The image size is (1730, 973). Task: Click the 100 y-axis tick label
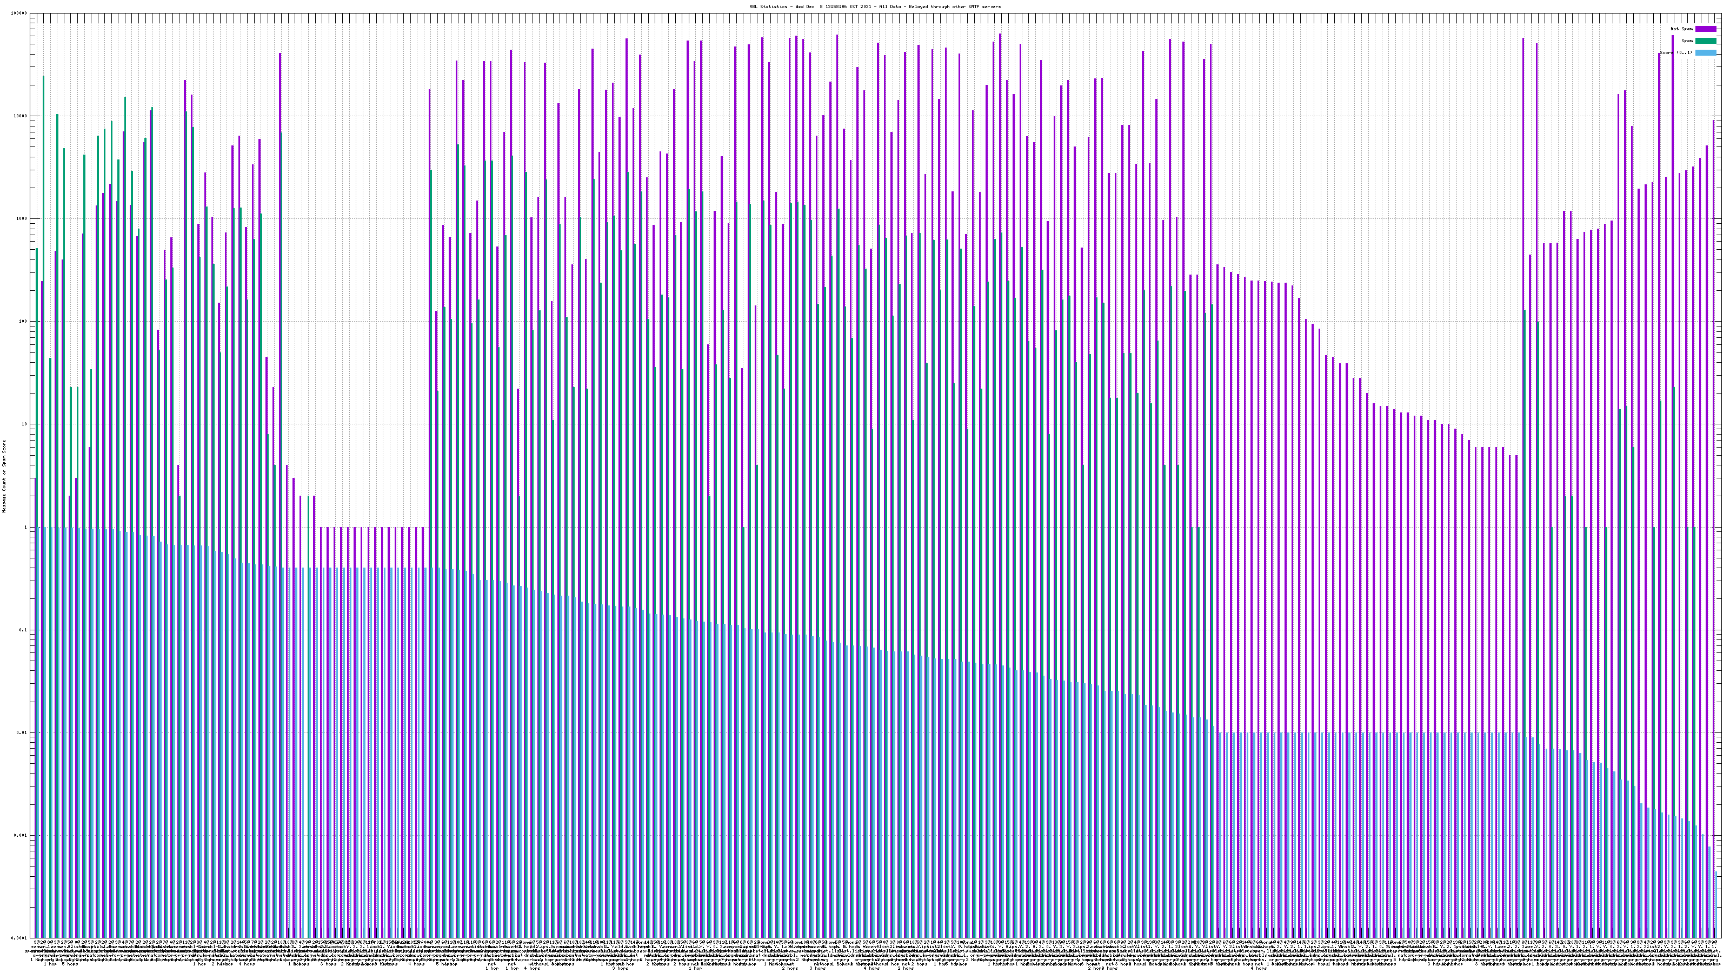pos(23,322)
